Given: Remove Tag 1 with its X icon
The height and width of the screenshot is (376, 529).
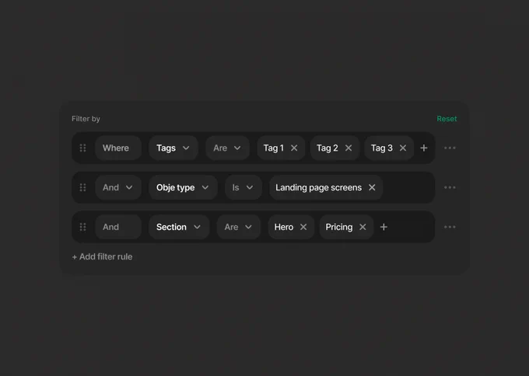Looking at the screenshot, I should pyautogui.click(x=294, y=148).
